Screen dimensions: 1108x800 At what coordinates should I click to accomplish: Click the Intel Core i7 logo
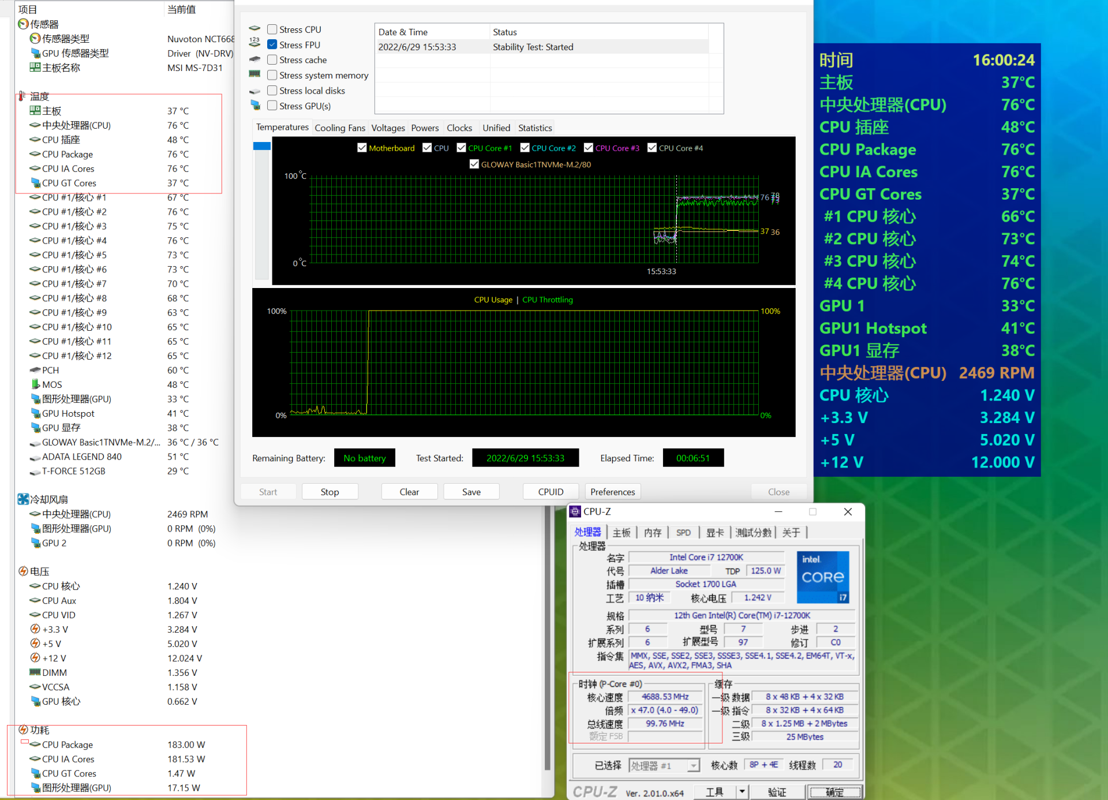[823, 577]
